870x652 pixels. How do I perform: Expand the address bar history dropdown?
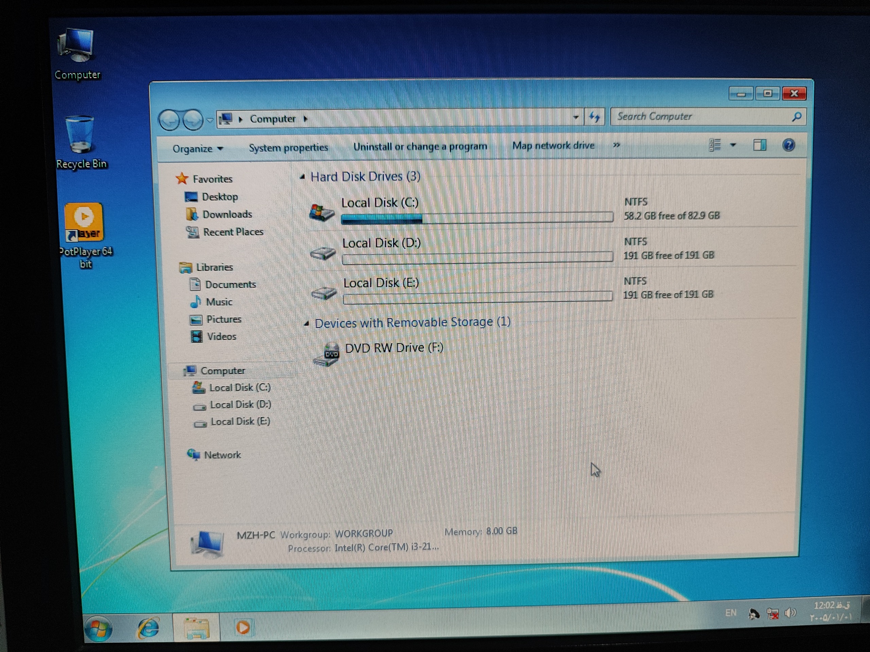[576, 117]
